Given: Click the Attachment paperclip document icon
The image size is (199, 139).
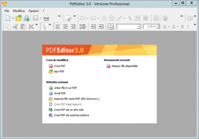Looking at the screenshot, I should tap(165, 18).
